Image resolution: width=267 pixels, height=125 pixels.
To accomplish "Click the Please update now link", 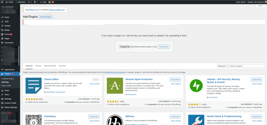I will pos(57,10).
